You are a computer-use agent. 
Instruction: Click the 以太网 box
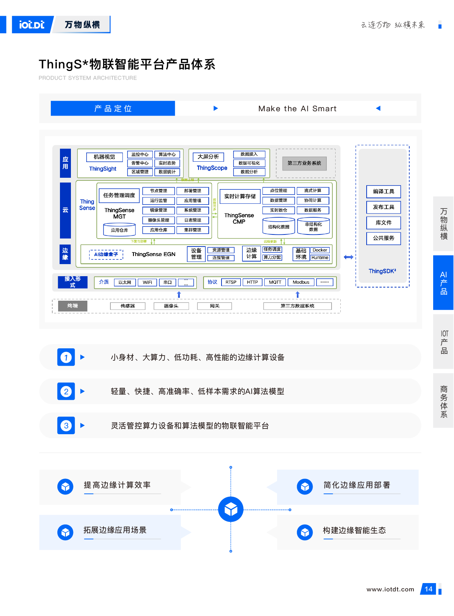click(125, 282)
